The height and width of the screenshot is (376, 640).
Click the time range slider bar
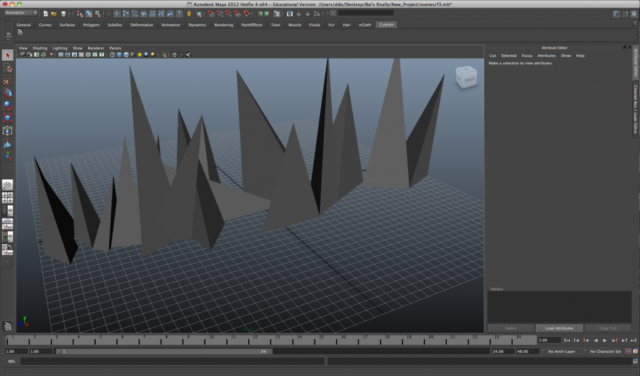(164, 352)
